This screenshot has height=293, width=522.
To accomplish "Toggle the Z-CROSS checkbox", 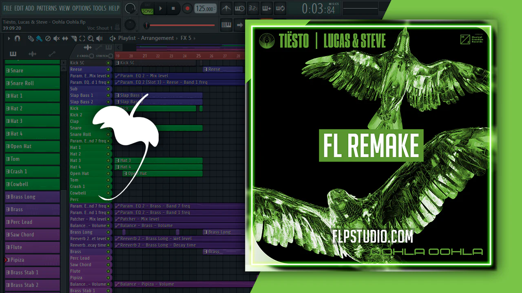I will pyautogui.click(x=91, y=56).
